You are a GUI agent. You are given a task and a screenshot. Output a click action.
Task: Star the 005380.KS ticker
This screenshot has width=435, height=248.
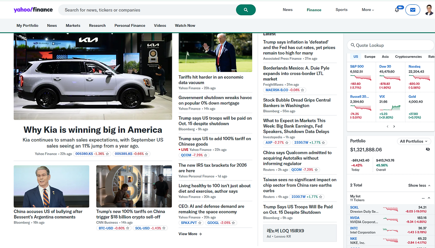pyautogui.click(x=107, y=154)
